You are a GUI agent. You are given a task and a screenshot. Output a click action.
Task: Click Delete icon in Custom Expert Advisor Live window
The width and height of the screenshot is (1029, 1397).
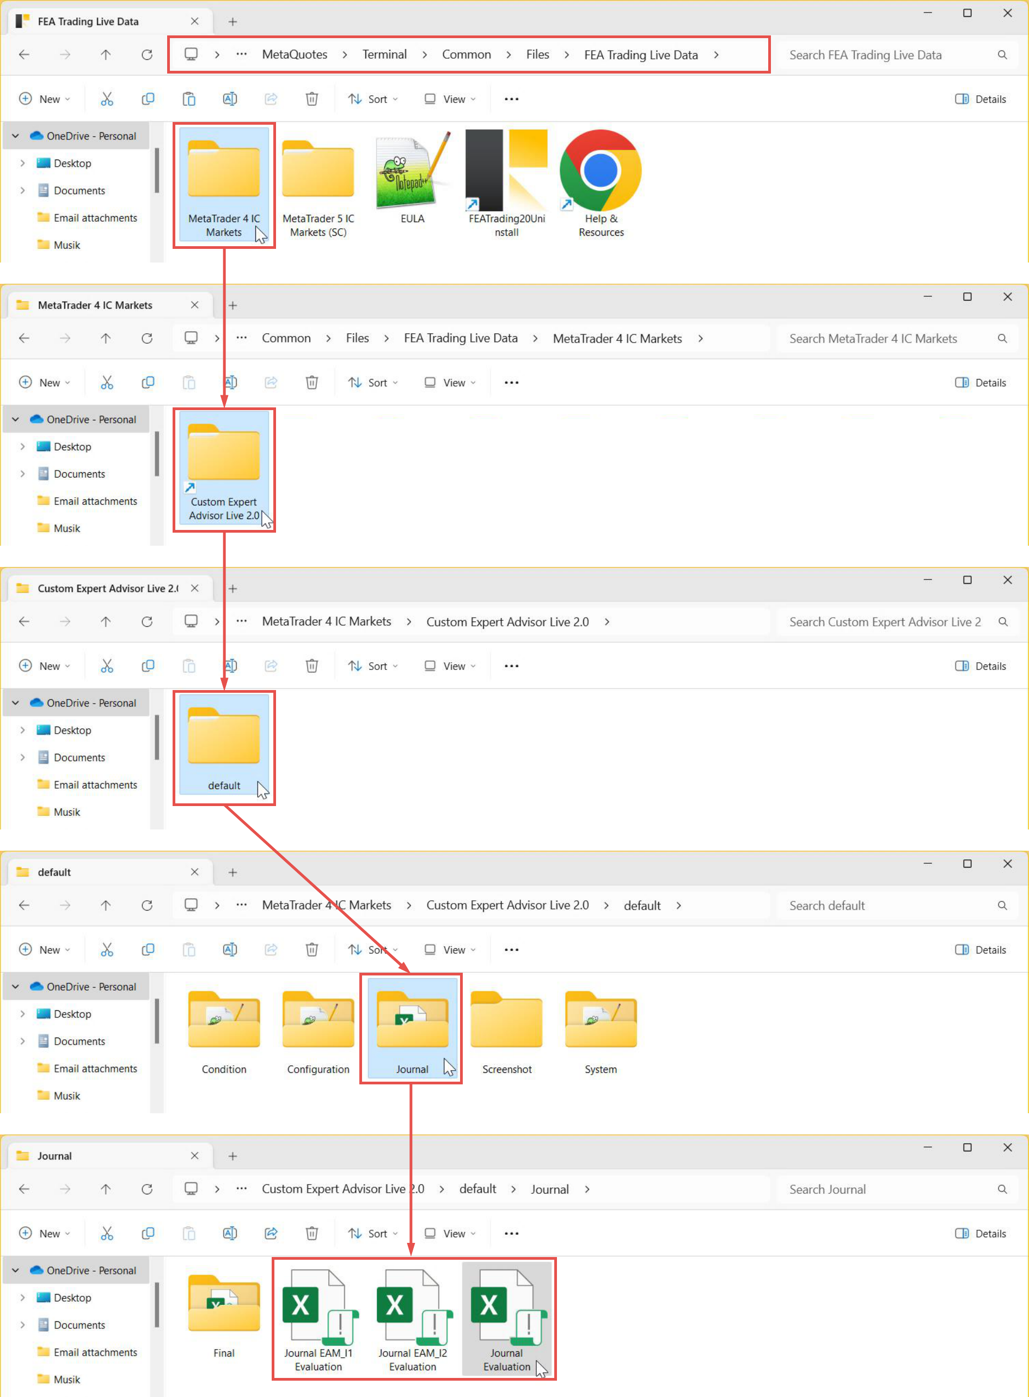pyautogui.click(x=312, y=666)
